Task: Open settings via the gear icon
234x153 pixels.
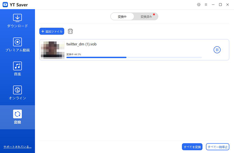Action: 199,5
